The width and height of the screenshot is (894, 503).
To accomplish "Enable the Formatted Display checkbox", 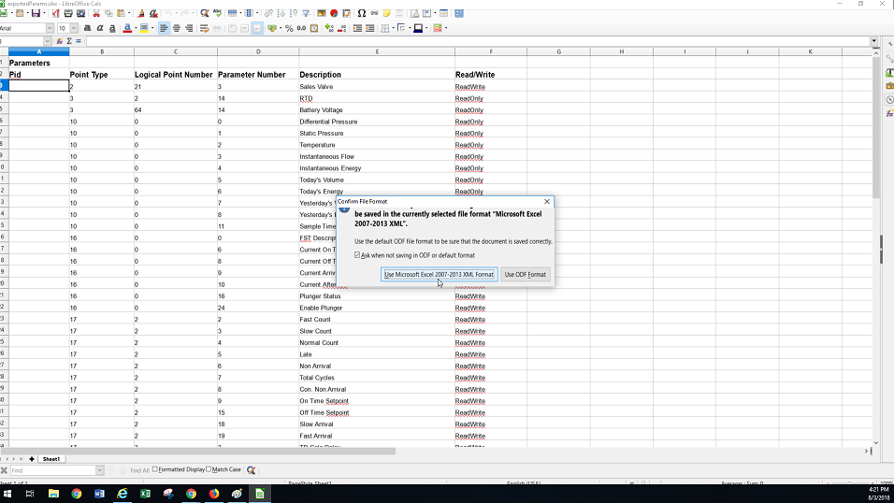I will [x=155, y=469].
